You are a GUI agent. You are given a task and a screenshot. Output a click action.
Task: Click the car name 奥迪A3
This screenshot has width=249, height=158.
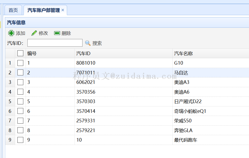pos(182,82)
